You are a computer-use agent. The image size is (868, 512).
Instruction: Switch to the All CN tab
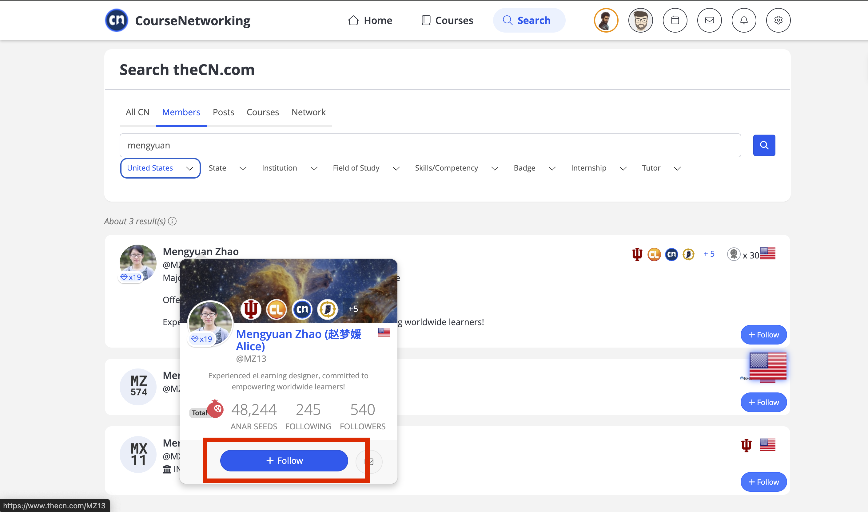[137, 112]
